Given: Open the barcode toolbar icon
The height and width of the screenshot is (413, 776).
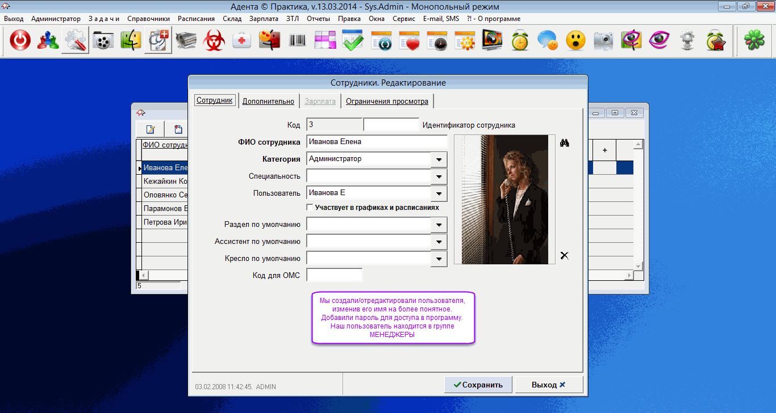Looking at the screenshot, I should [298, 40].
